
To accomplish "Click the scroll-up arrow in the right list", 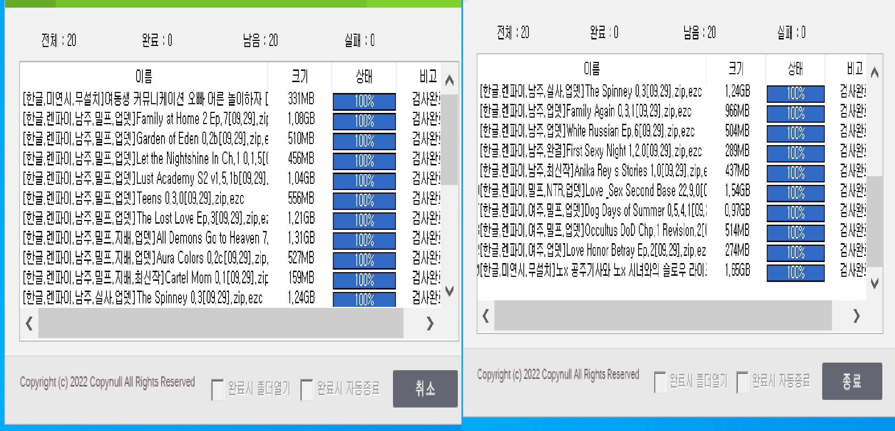I will click(875, 72).
